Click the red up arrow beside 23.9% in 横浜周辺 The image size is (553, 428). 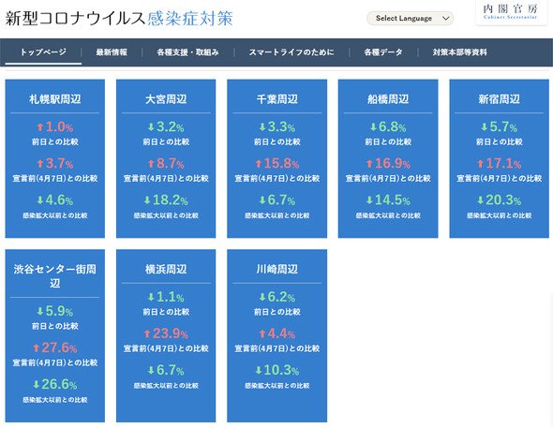(x=147, y=333)
